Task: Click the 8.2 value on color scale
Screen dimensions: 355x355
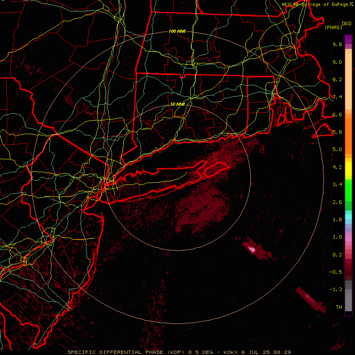Action: pos(337,79)
